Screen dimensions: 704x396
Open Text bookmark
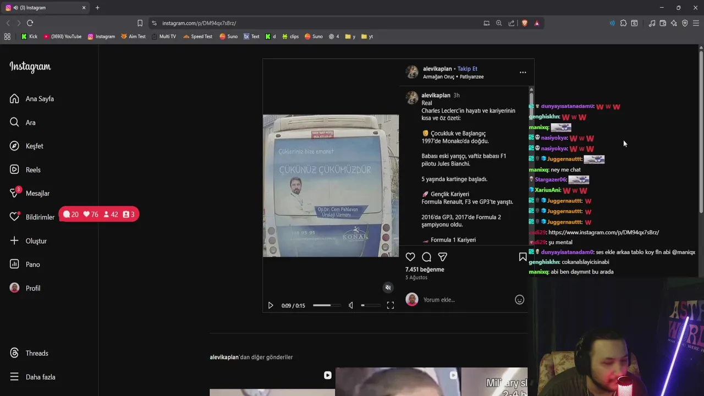(x=251, y=37)
